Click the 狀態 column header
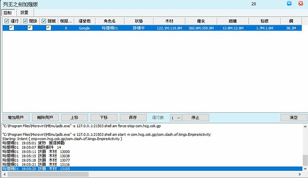Viewport: 308px width, 178px height. (139, 21)
